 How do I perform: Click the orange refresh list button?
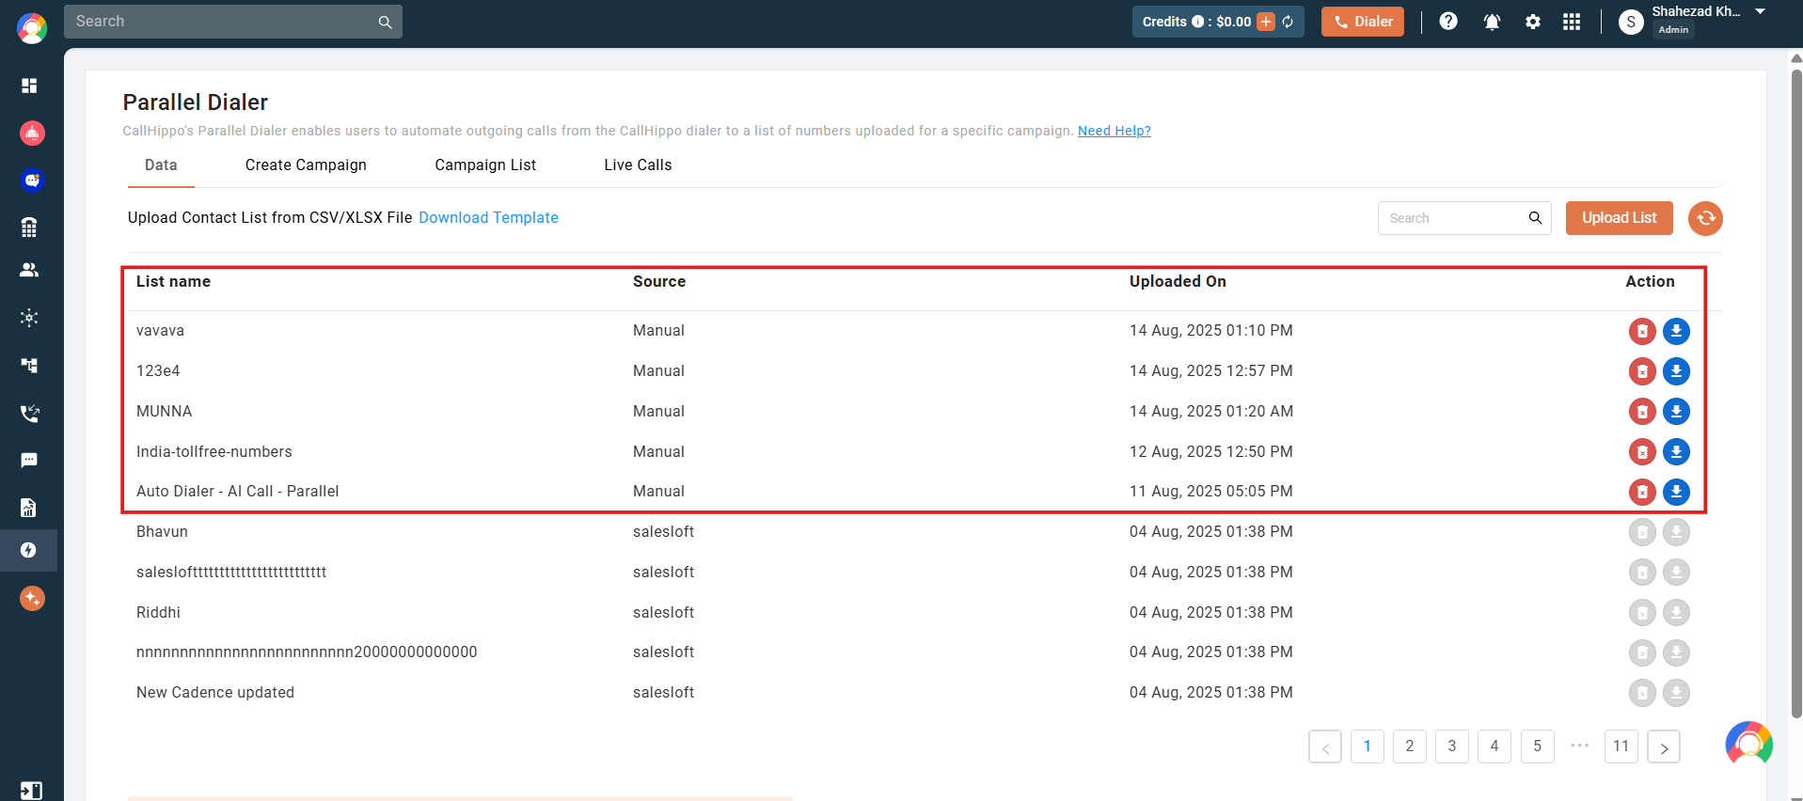[1705, 218]
